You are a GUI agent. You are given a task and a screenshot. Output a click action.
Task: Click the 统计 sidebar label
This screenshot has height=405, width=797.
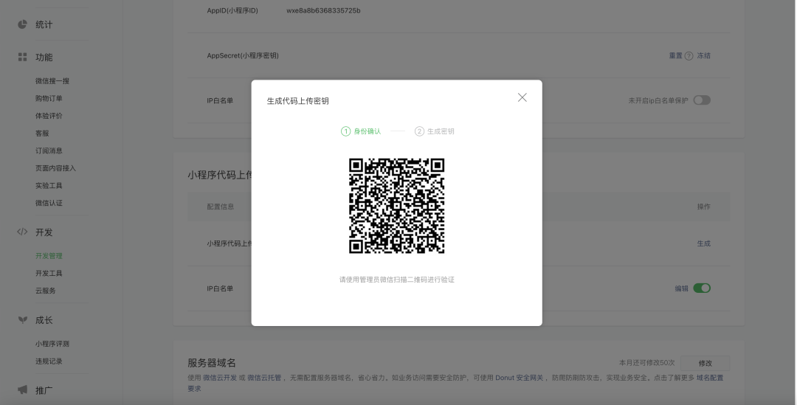click(44, 24)
